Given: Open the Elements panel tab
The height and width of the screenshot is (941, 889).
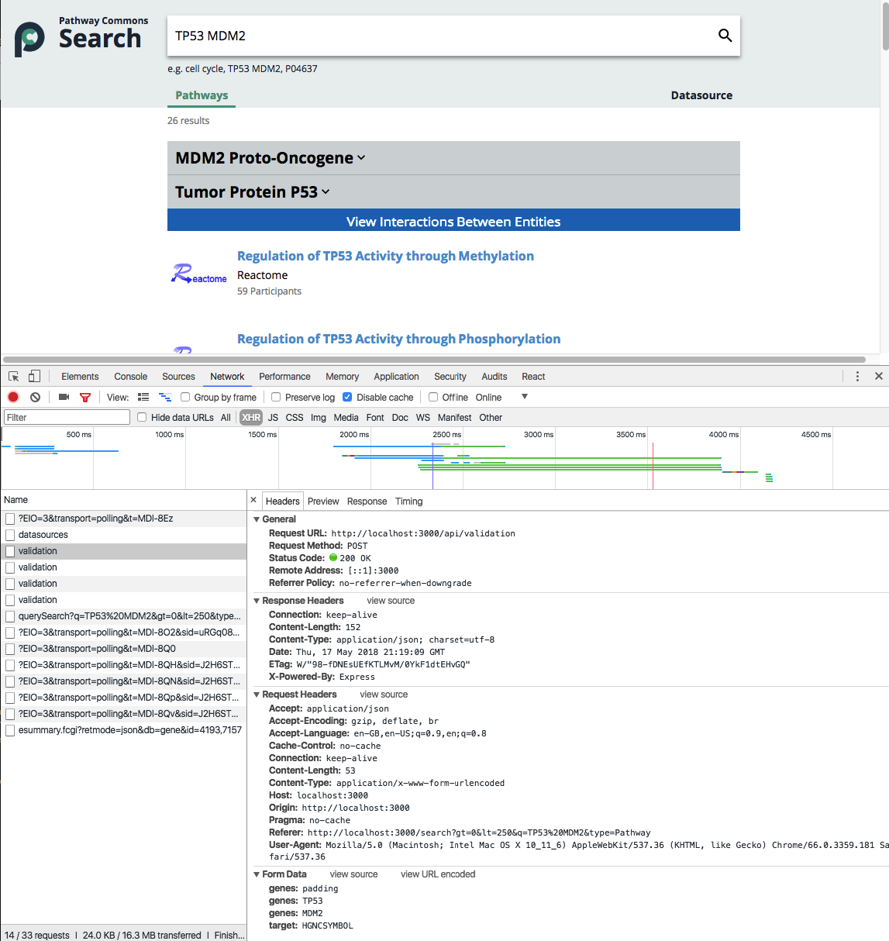Looking at the screenshot, I should 80,377.
